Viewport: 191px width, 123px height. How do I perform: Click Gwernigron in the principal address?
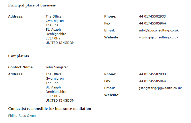55,21
